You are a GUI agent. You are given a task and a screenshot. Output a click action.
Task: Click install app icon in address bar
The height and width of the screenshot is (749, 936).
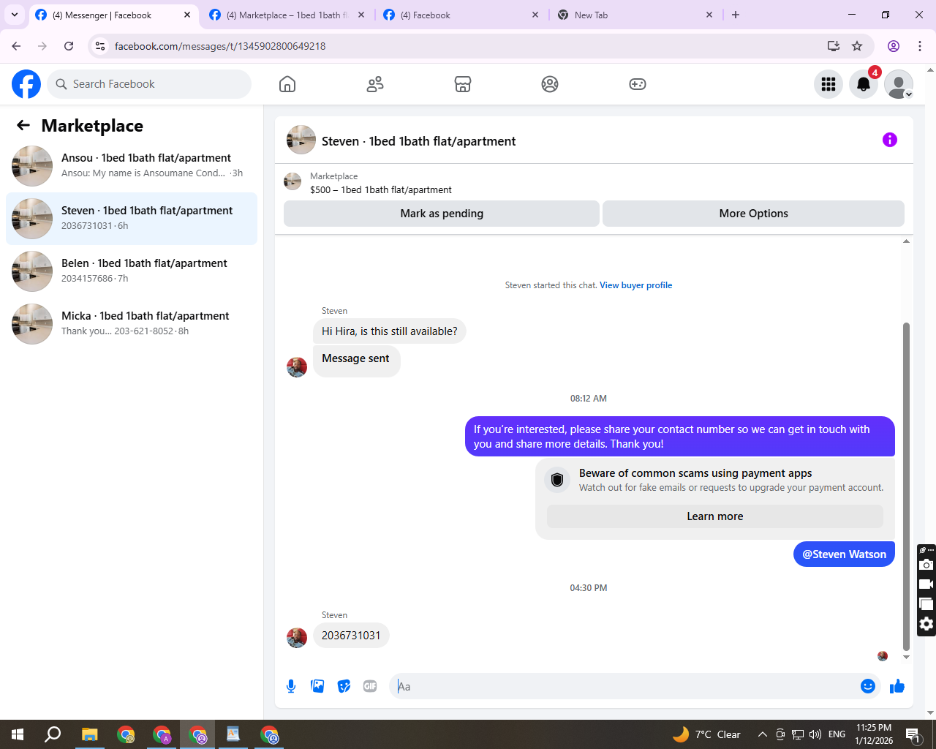pos(834,46)
